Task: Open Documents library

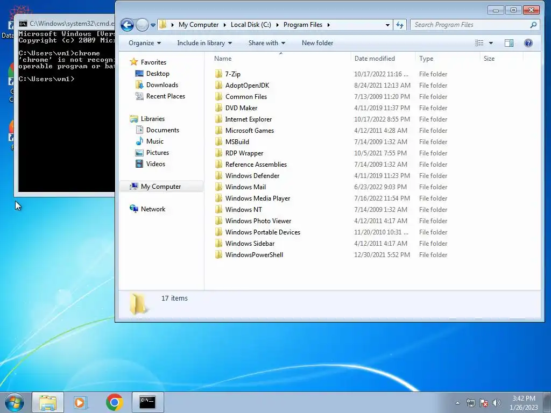Action: point(163,130)
